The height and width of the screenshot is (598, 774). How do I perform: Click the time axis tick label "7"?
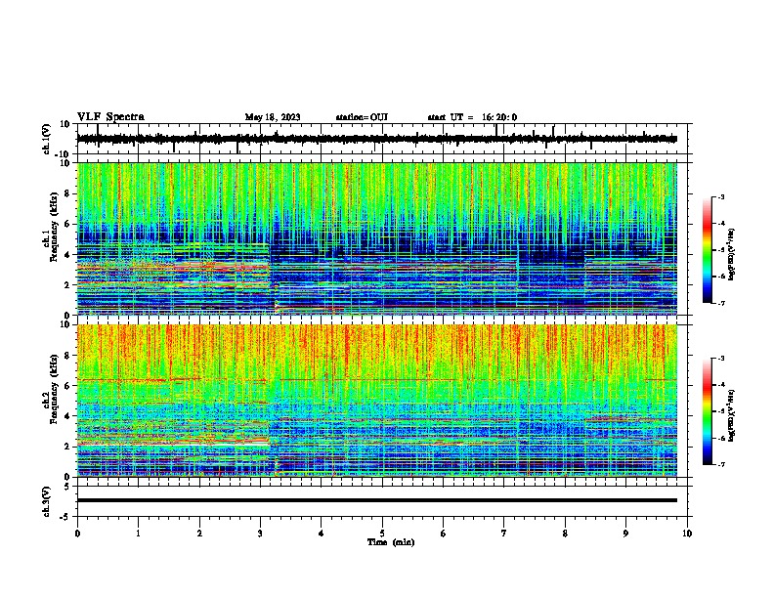[504, 534]
